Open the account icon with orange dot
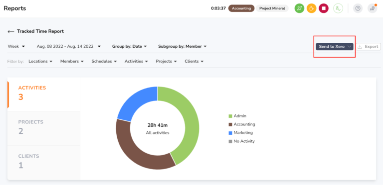 372,8
